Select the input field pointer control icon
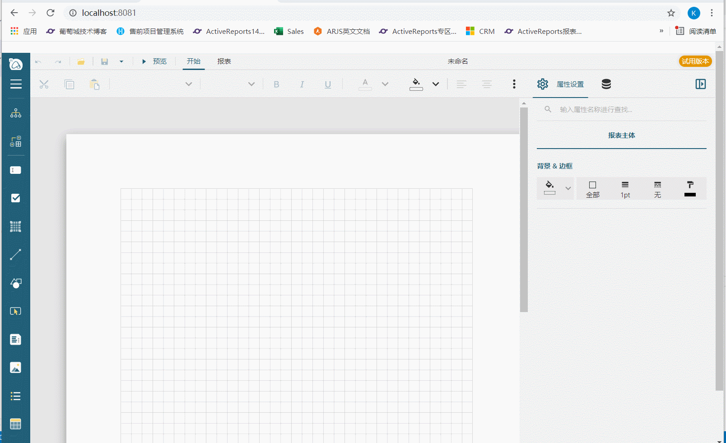 coord(16,311)
